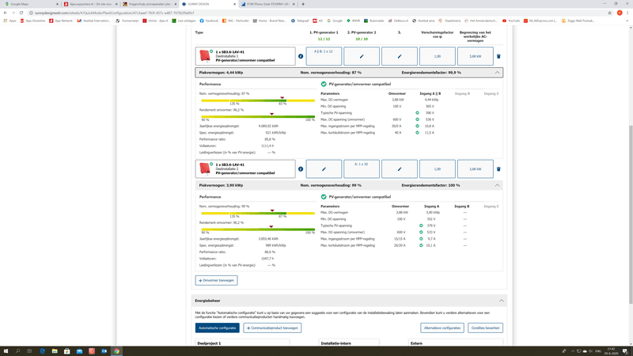This screenshot has width=633, height=356.
Task: Click the "Deelproject 1" heading
Action: (x=209, y=343)
